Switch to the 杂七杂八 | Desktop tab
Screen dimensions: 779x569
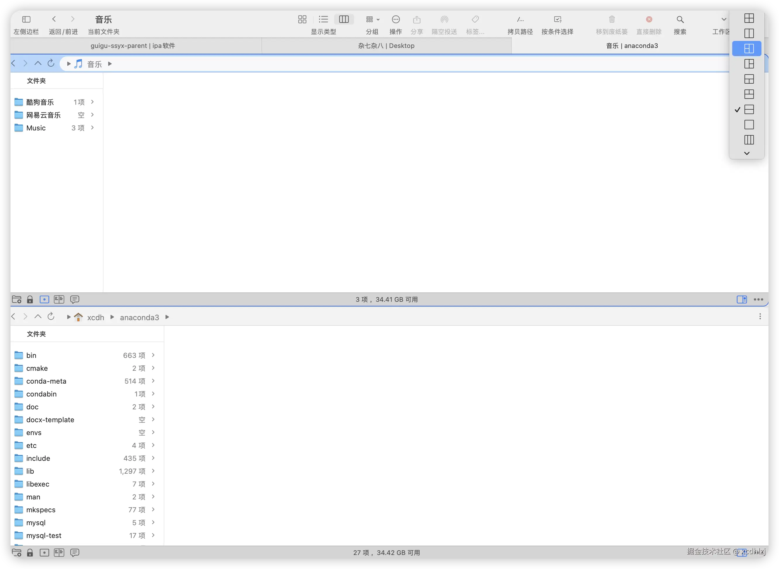tap(386, 46)
